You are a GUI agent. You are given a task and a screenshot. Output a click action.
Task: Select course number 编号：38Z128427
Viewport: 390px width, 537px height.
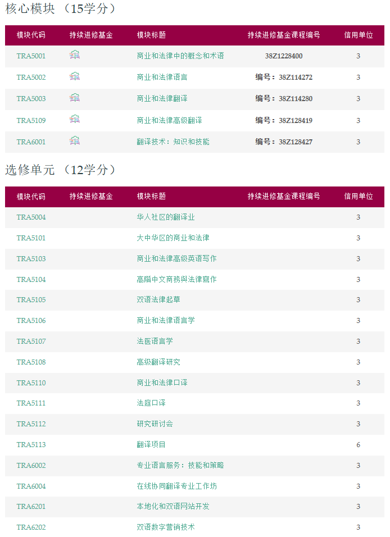pos(284,142)
